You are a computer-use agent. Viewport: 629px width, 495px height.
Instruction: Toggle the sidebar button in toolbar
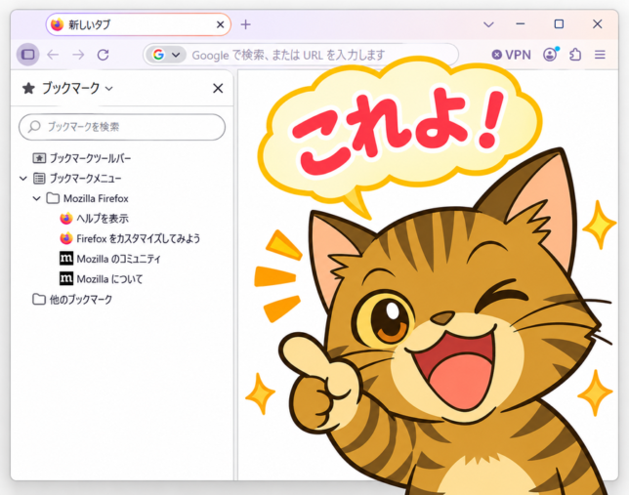click(x=27, y=55)
